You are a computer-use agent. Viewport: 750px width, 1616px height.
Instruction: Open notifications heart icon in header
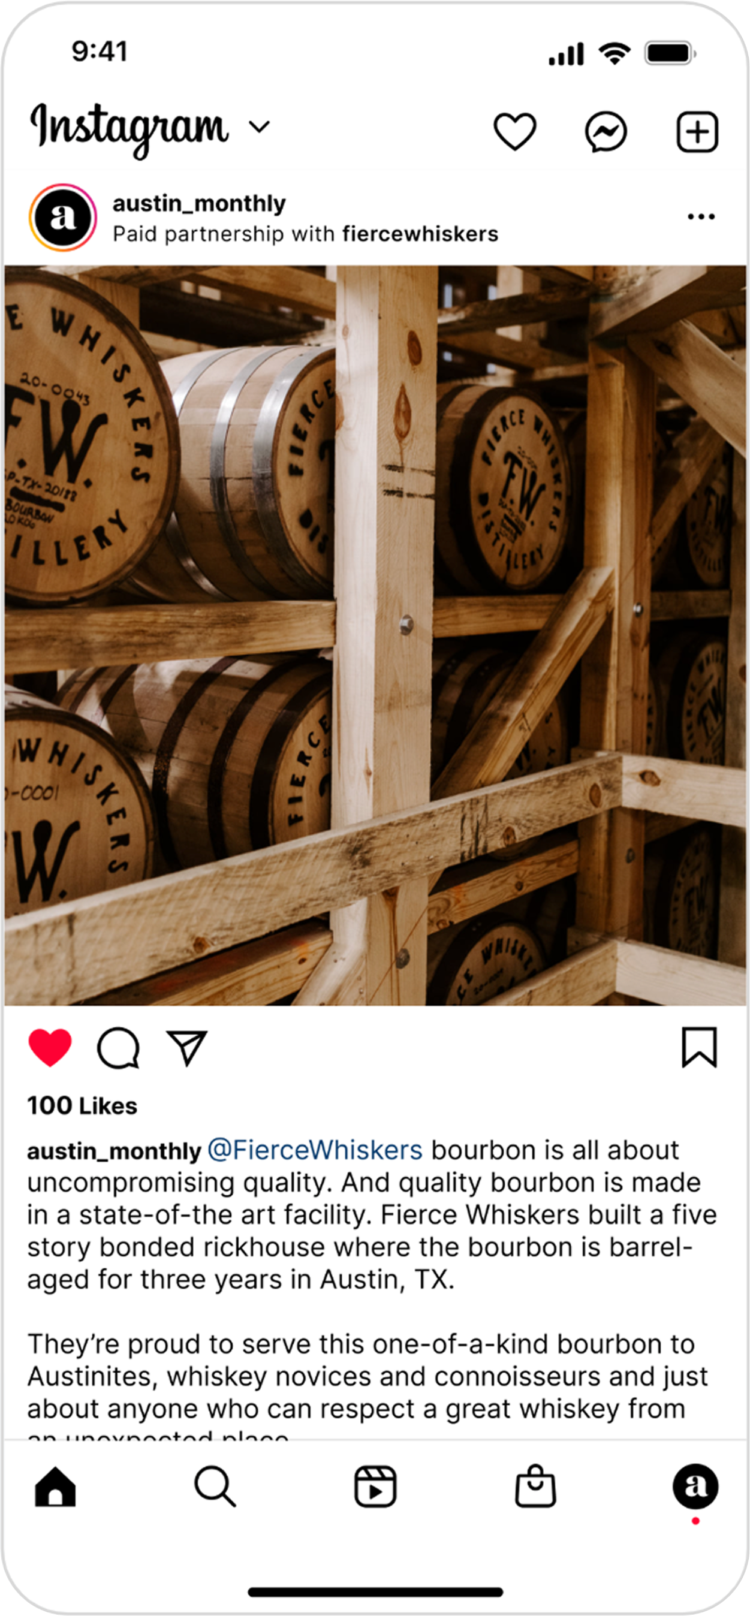click(514, 132)
